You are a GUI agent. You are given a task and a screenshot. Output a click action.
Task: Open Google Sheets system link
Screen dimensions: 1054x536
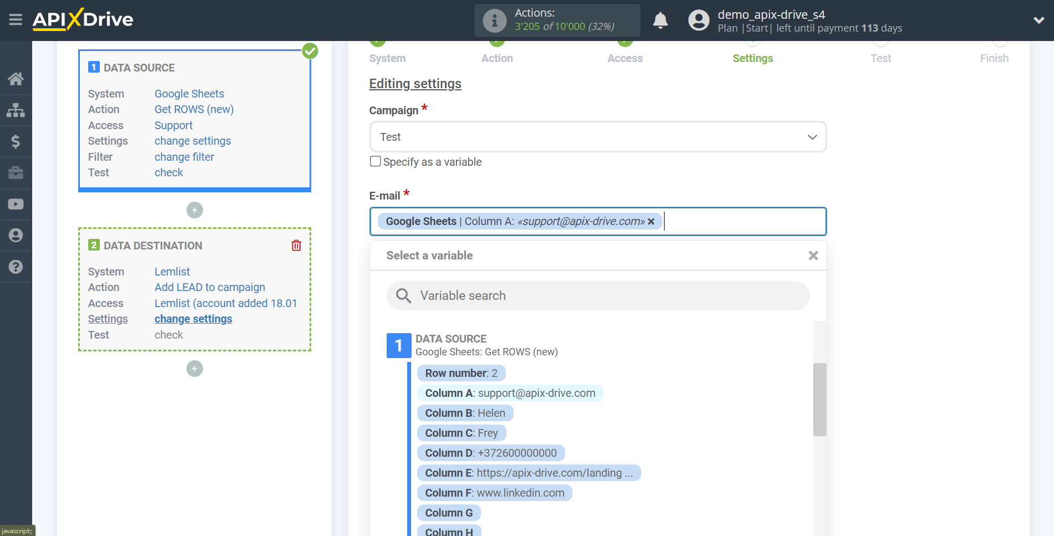click(x=189, y=94)
